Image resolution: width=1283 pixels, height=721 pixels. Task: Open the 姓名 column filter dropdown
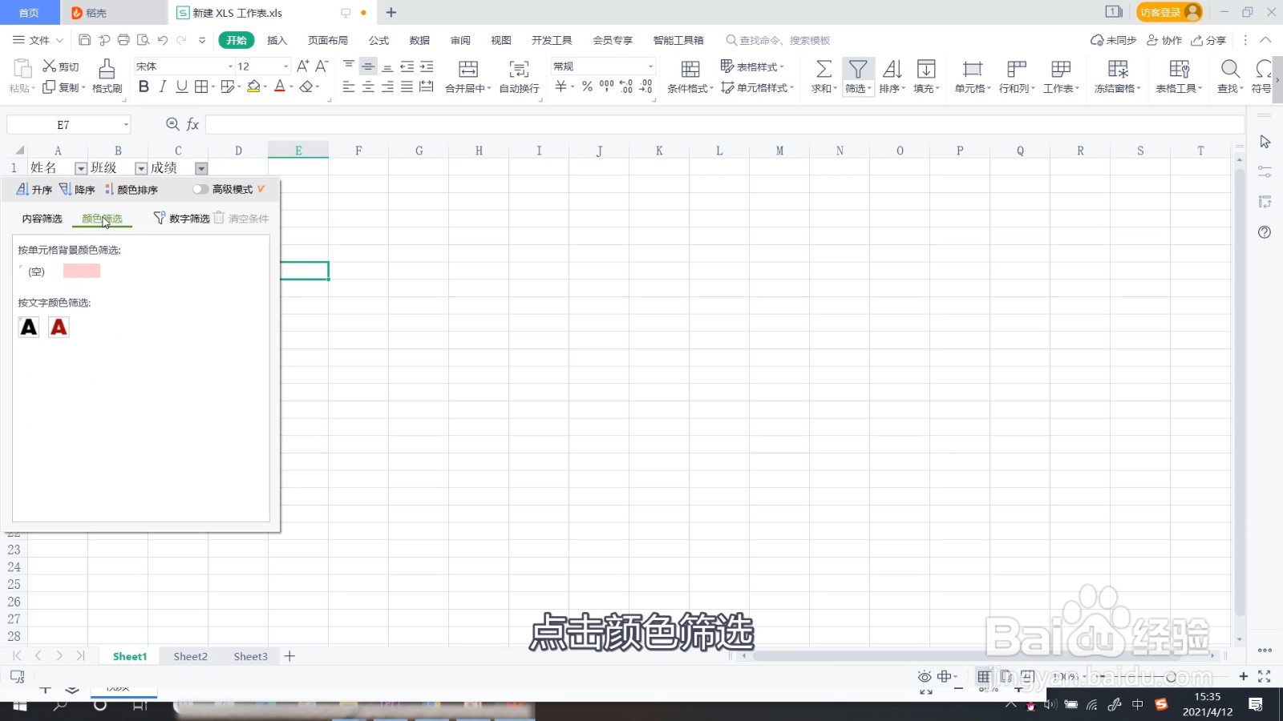pyautogui.click(x=81, y=168)
